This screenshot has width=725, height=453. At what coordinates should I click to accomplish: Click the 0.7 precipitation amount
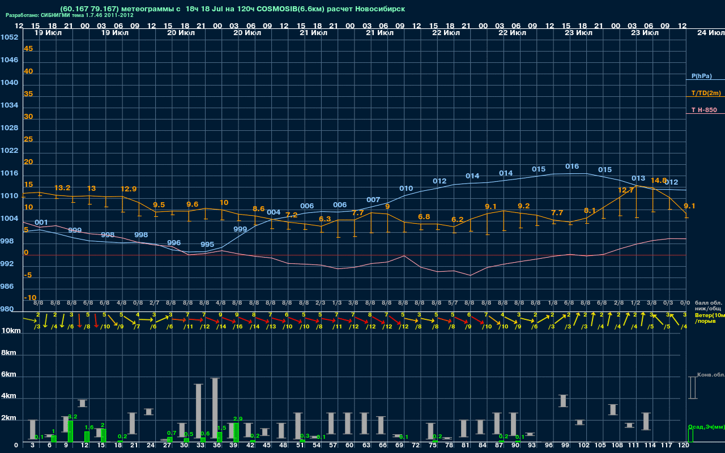172,433
